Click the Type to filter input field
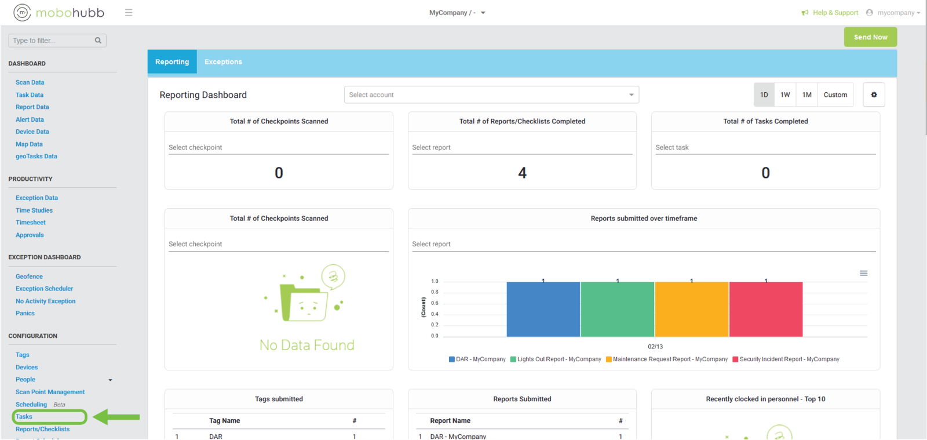The height and width of the screenshot is (440, 927). [x=52, y=41]
